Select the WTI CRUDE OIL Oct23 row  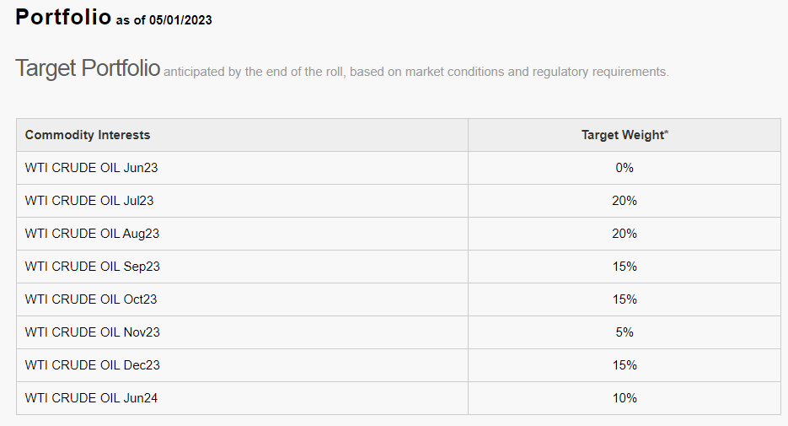coord(399,299)
